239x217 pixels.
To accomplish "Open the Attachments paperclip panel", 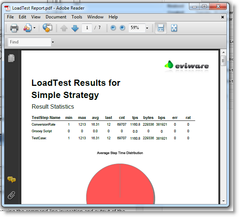I will coord(11,195).
